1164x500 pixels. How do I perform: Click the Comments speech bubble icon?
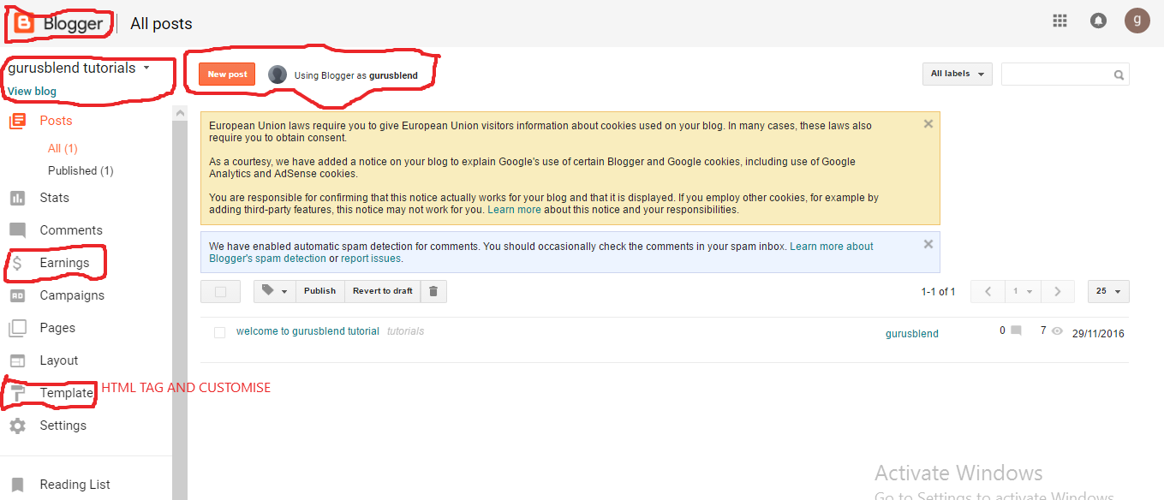click(17, 230)
